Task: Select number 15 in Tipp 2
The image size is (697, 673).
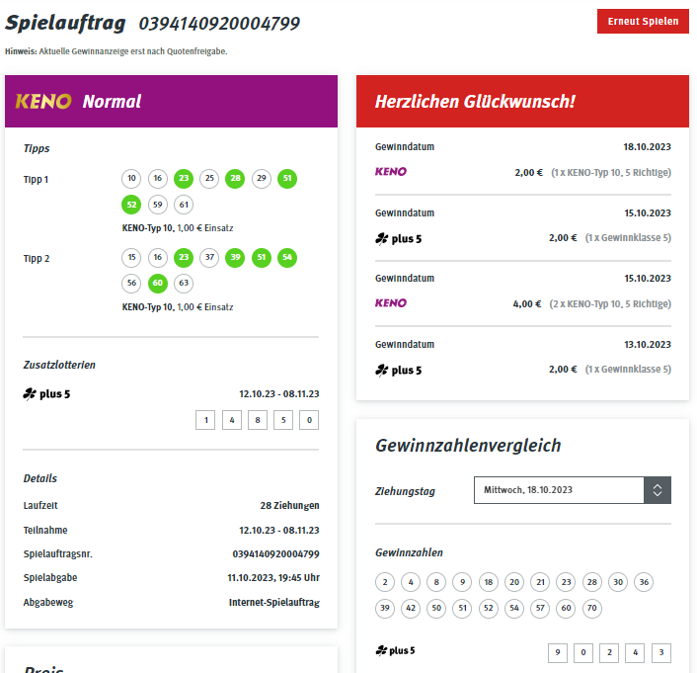Action: pos(131,257)
